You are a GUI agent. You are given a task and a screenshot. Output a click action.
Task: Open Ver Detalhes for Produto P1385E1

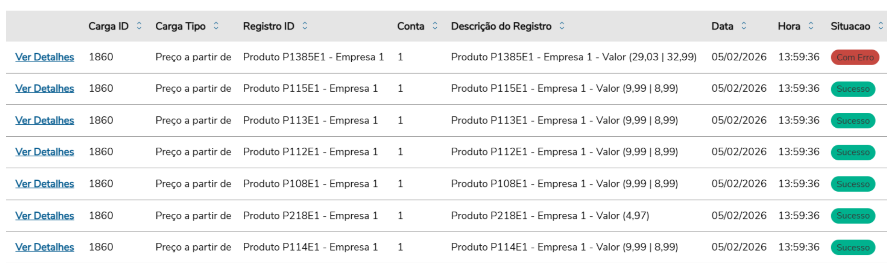pyautogui.click(x=44, y=57)
